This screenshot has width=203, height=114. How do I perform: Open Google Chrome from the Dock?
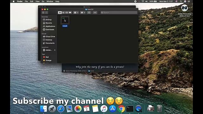click(121, 109)
